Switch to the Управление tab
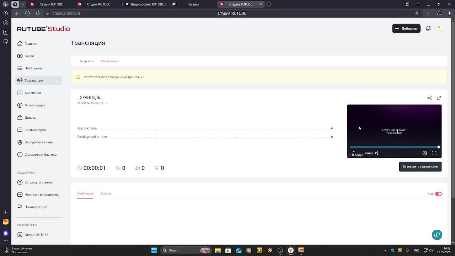 click(109, 61)
